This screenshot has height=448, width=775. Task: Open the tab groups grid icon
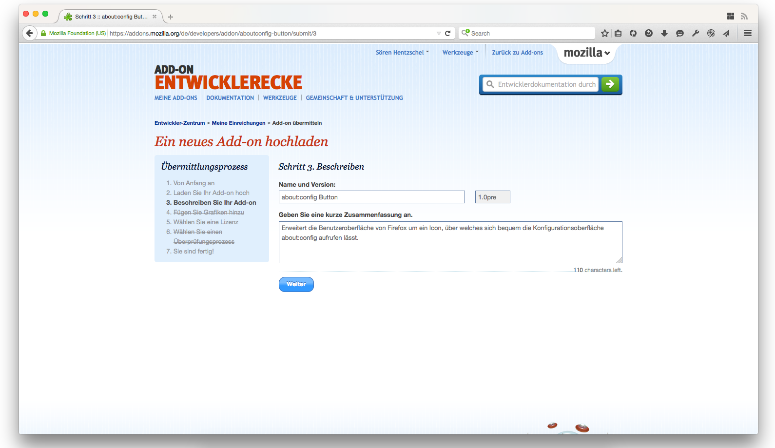[x=731, y=16]
